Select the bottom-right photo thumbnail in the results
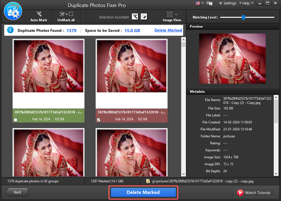Viewport: 281px width, 201px height. (131, 153)
